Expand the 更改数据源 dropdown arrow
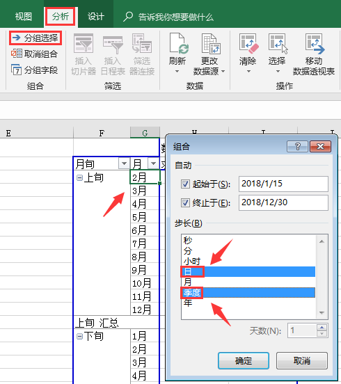Image resolution: width=341 pixels, height=384 pixels. click(223, 71)
